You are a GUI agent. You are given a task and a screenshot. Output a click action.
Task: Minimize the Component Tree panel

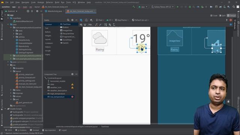click(x=76, y=74)
